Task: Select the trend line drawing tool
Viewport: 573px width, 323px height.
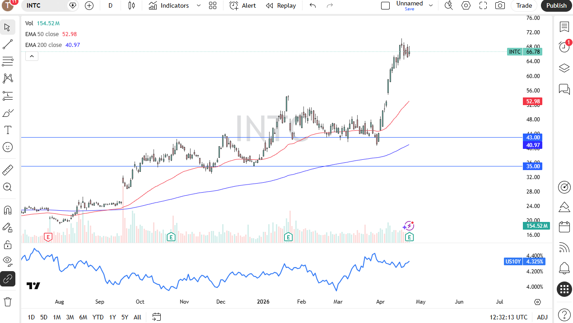Action: pos(8,44)
